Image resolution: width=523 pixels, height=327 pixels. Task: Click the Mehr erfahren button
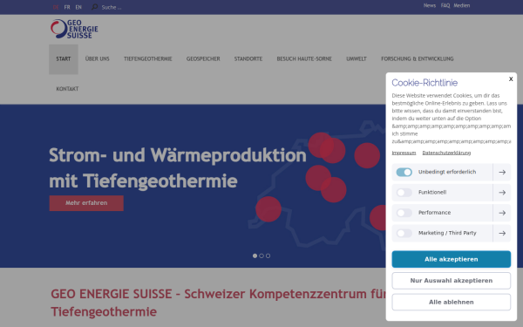point(86,203)
